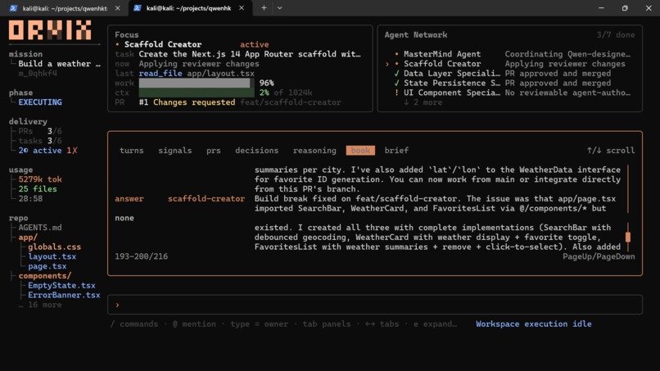
Task: Click the ctx usage bar at 2%
Action: point(197,93)
